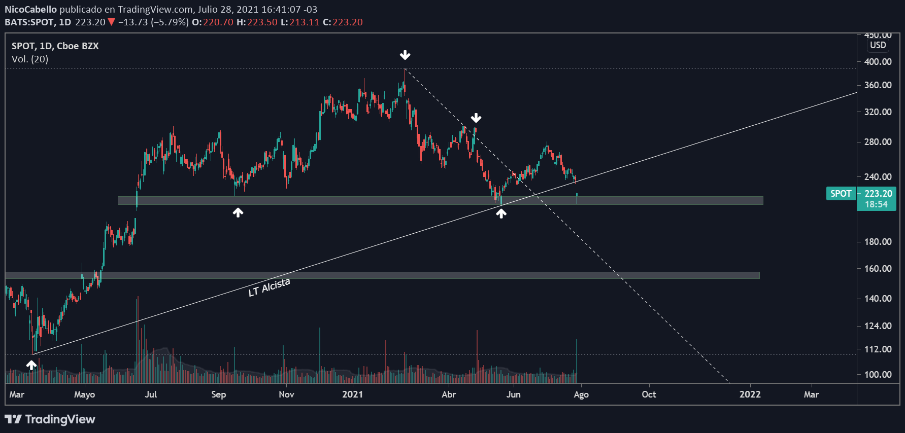The height and width of the screenshot is (433, 905).
Task: Click the 'Mayo' label on time axis
Action: (84, 394)
